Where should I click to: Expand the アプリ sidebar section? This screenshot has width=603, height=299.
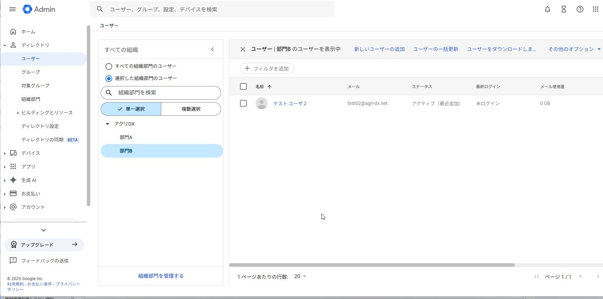(5, 167)
